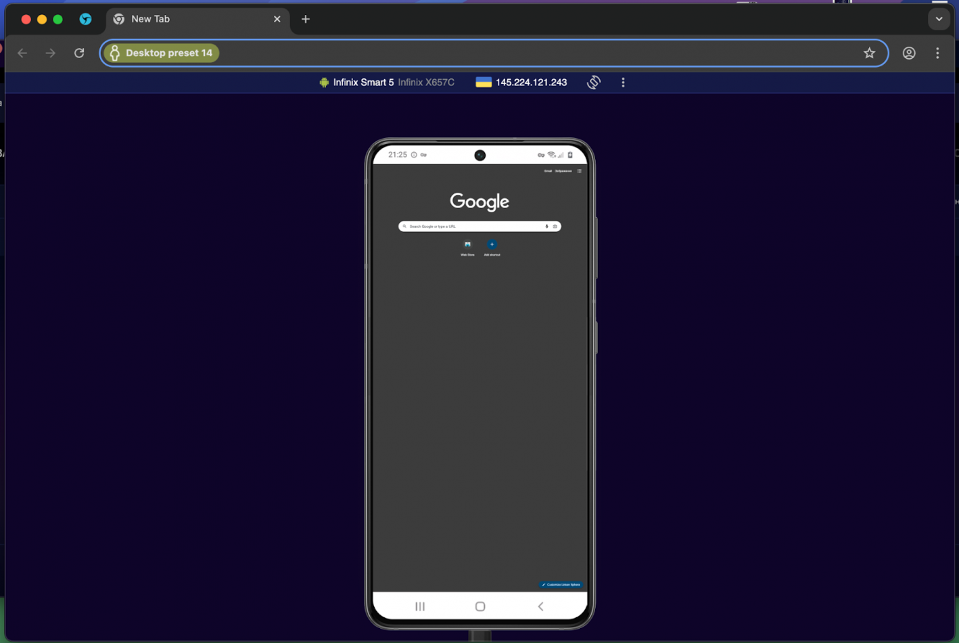Focus the Search Google or type a URL field
959x643 pixels.
tap(479, 227)
